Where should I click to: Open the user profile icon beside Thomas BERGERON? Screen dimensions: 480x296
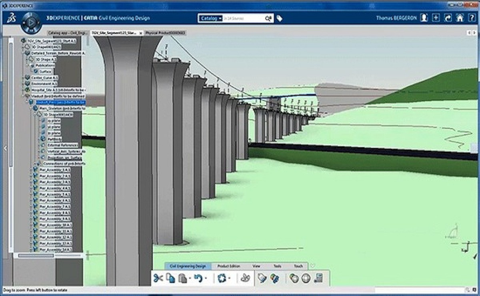pos(424,18)
